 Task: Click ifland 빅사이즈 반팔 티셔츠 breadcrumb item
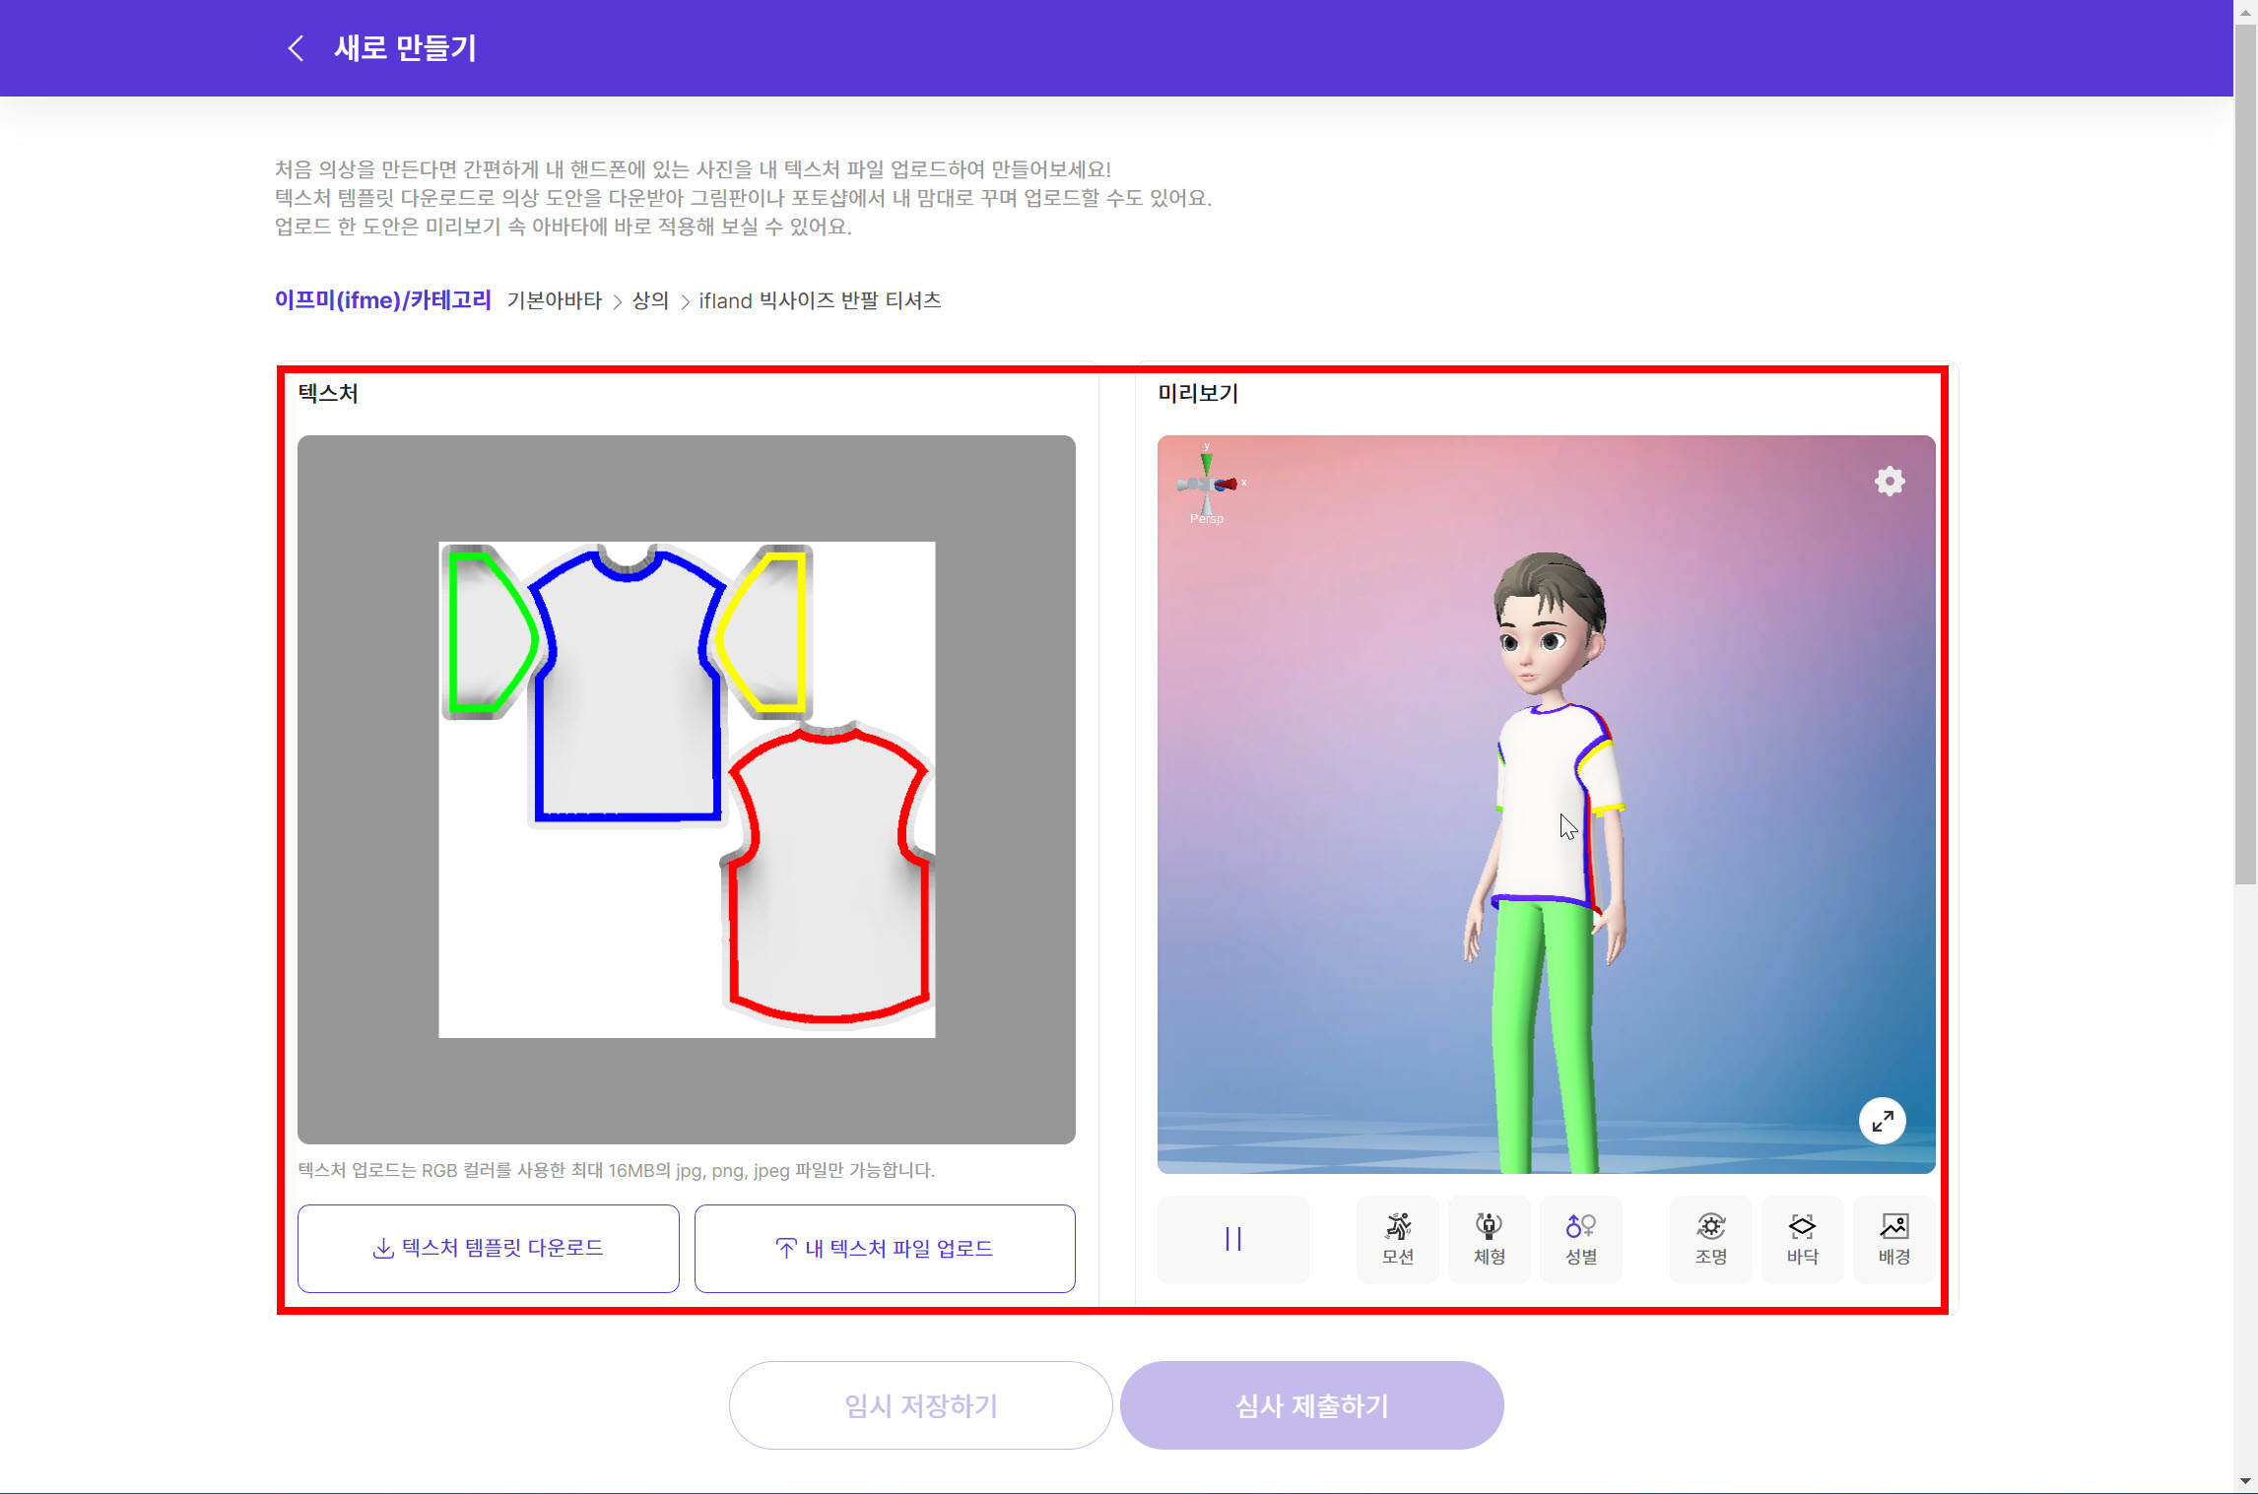click(820, 300)
